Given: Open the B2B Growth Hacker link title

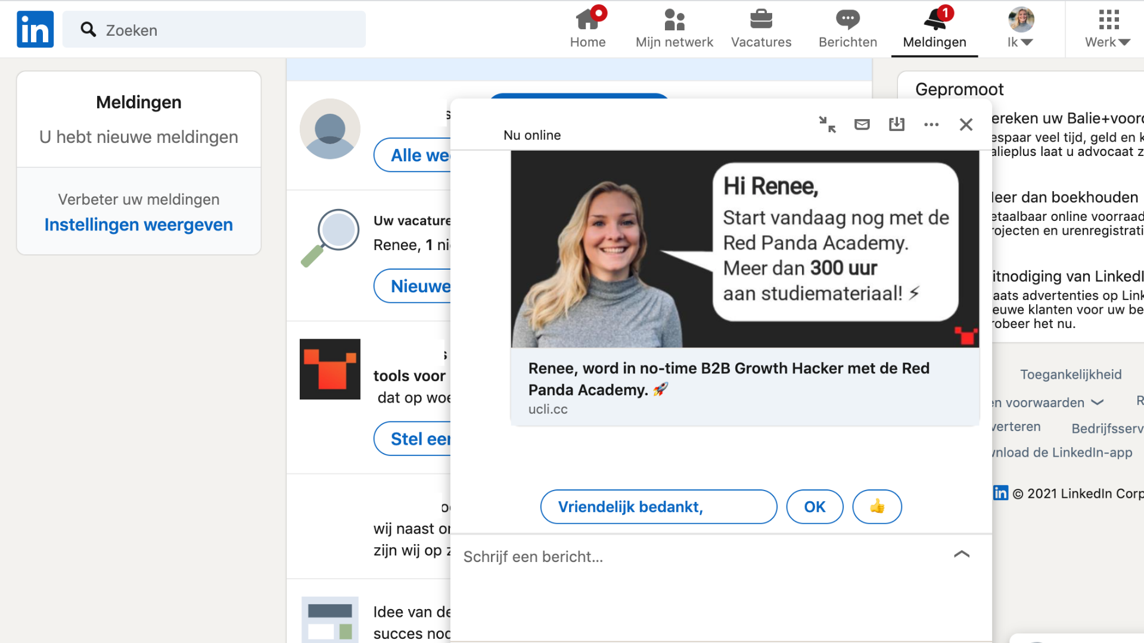Looking at the screenshot, I should [x=729, y=379].
